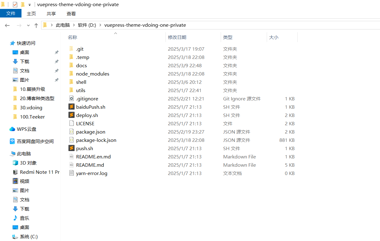Expand the breadcrumb chevron after 软件 (D:)
The width and height of the screenshot is (380, 241).
pos(100,25)
